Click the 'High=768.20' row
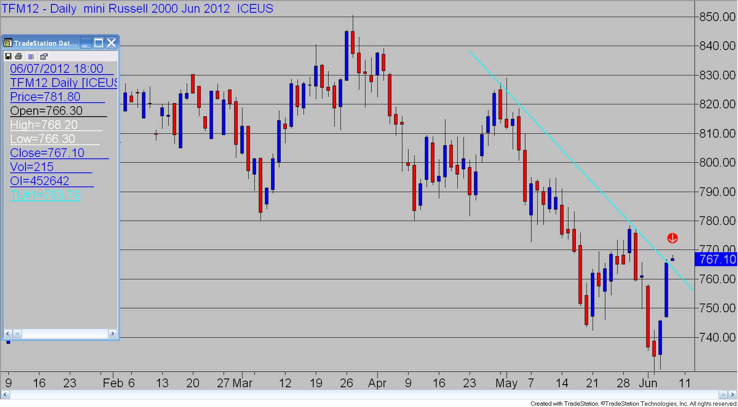Image resolution: width=738 pixels, height=407 pixels. [x=44, y=125]
